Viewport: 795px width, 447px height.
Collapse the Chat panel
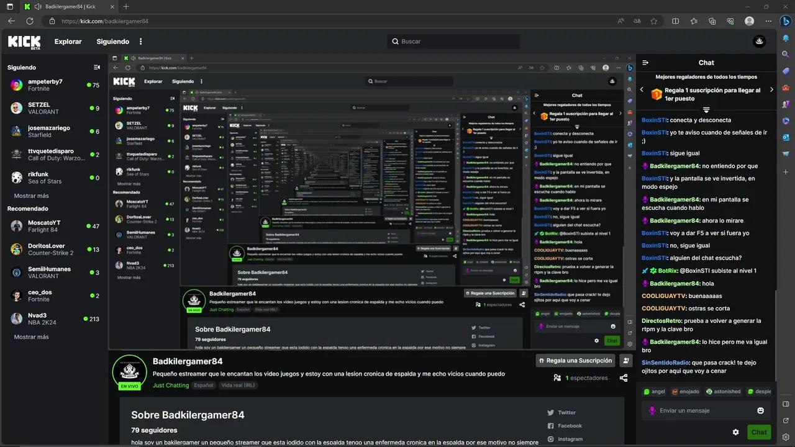645,63
